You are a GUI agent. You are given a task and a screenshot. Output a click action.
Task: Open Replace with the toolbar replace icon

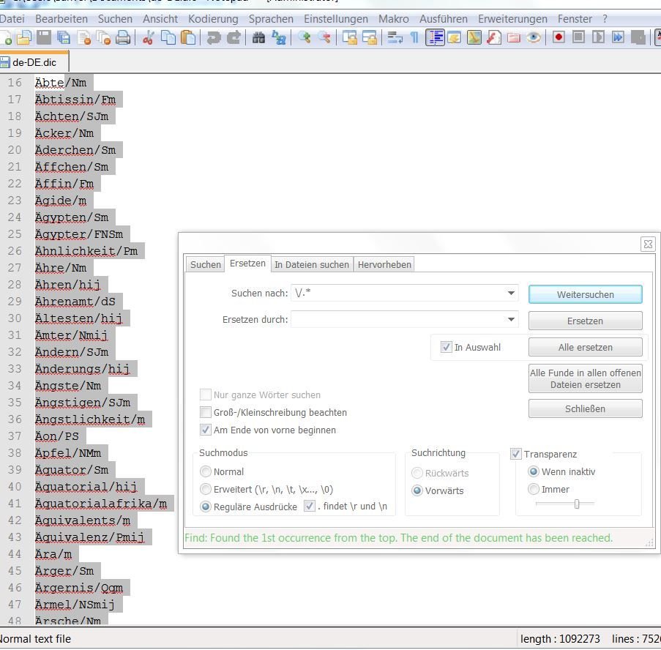point(279,38)
